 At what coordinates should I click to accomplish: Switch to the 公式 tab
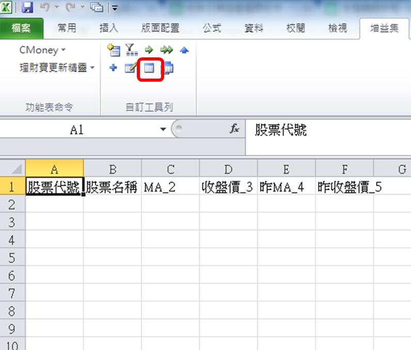pos(212,28)
